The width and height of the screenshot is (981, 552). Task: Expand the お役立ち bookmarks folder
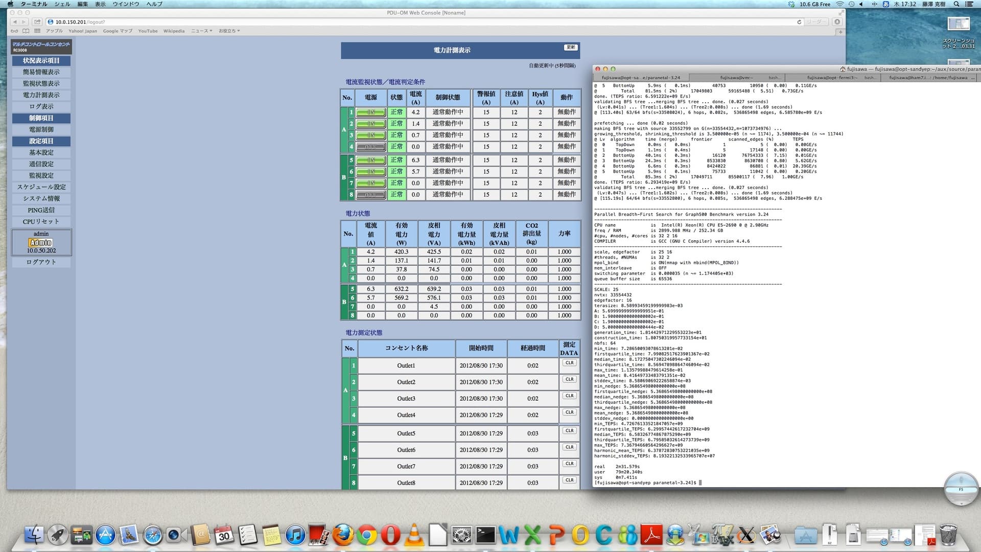tap(229, 31)
